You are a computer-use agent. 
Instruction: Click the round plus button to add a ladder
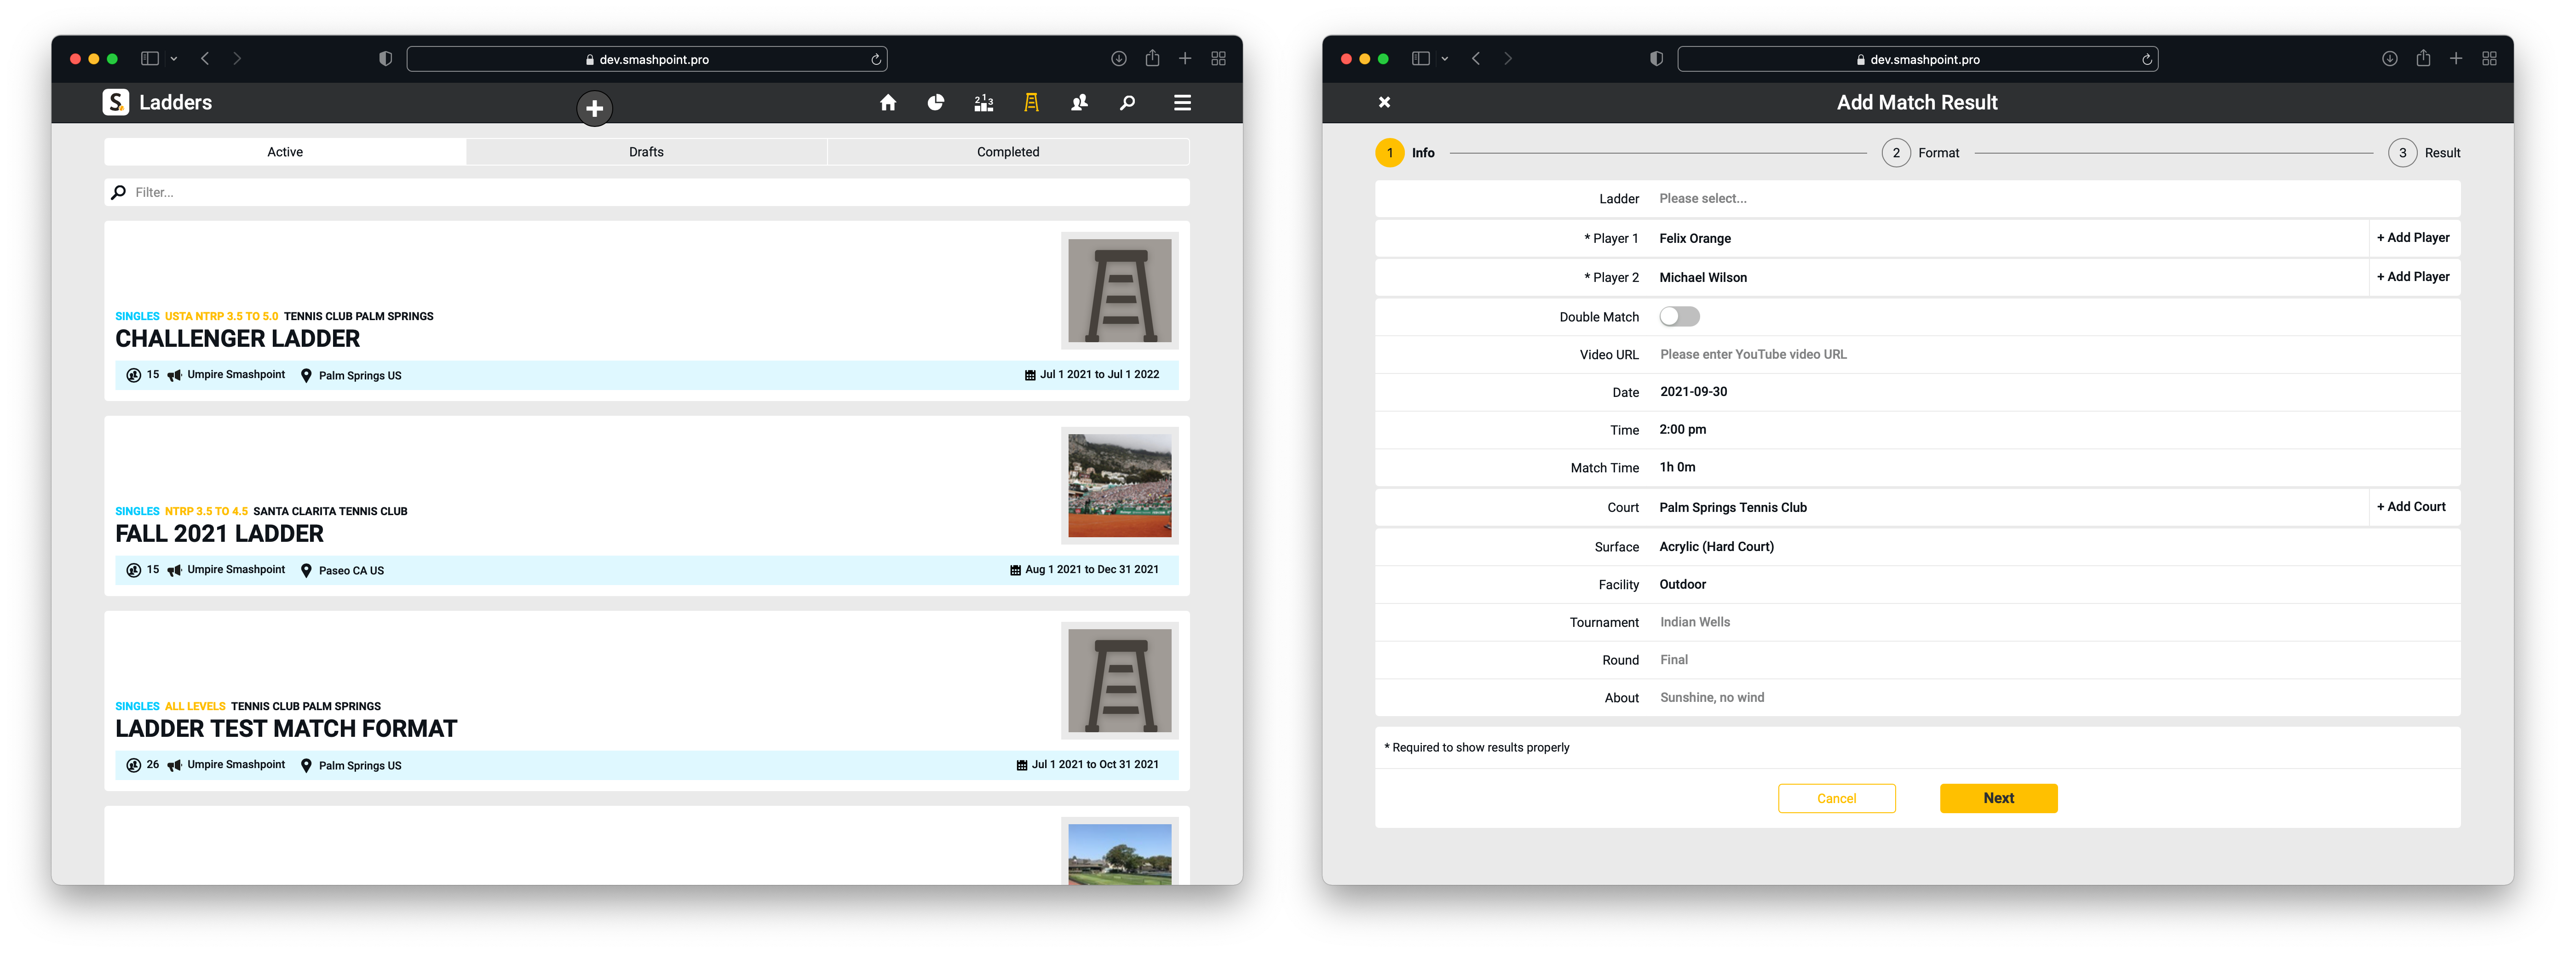click(595, 108)
